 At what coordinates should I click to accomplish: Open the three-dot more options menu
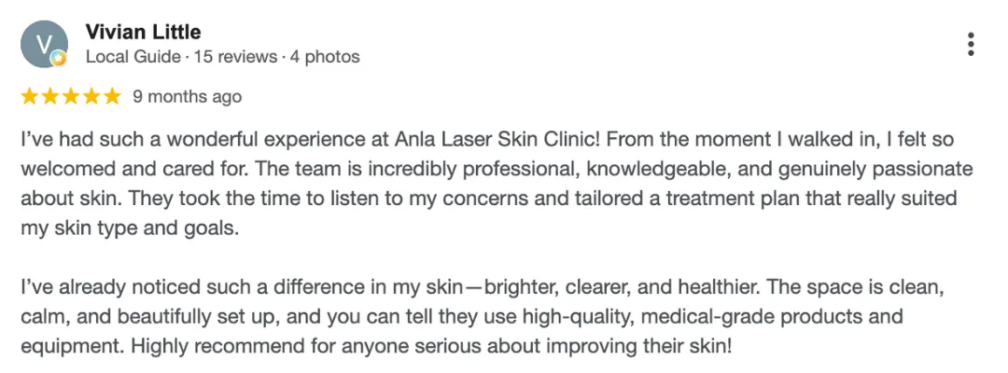[971, 44]
